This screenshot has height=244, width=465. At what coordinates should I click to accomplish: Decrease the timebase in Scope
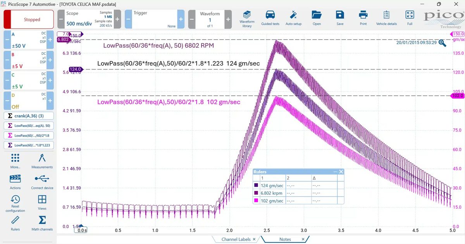click(x=61, y=19)
